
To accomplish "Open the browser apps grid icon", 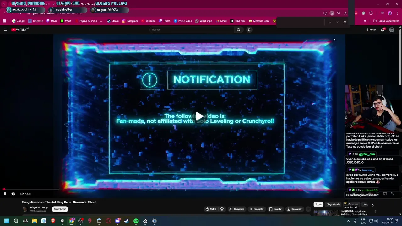I will click(4, 21).
